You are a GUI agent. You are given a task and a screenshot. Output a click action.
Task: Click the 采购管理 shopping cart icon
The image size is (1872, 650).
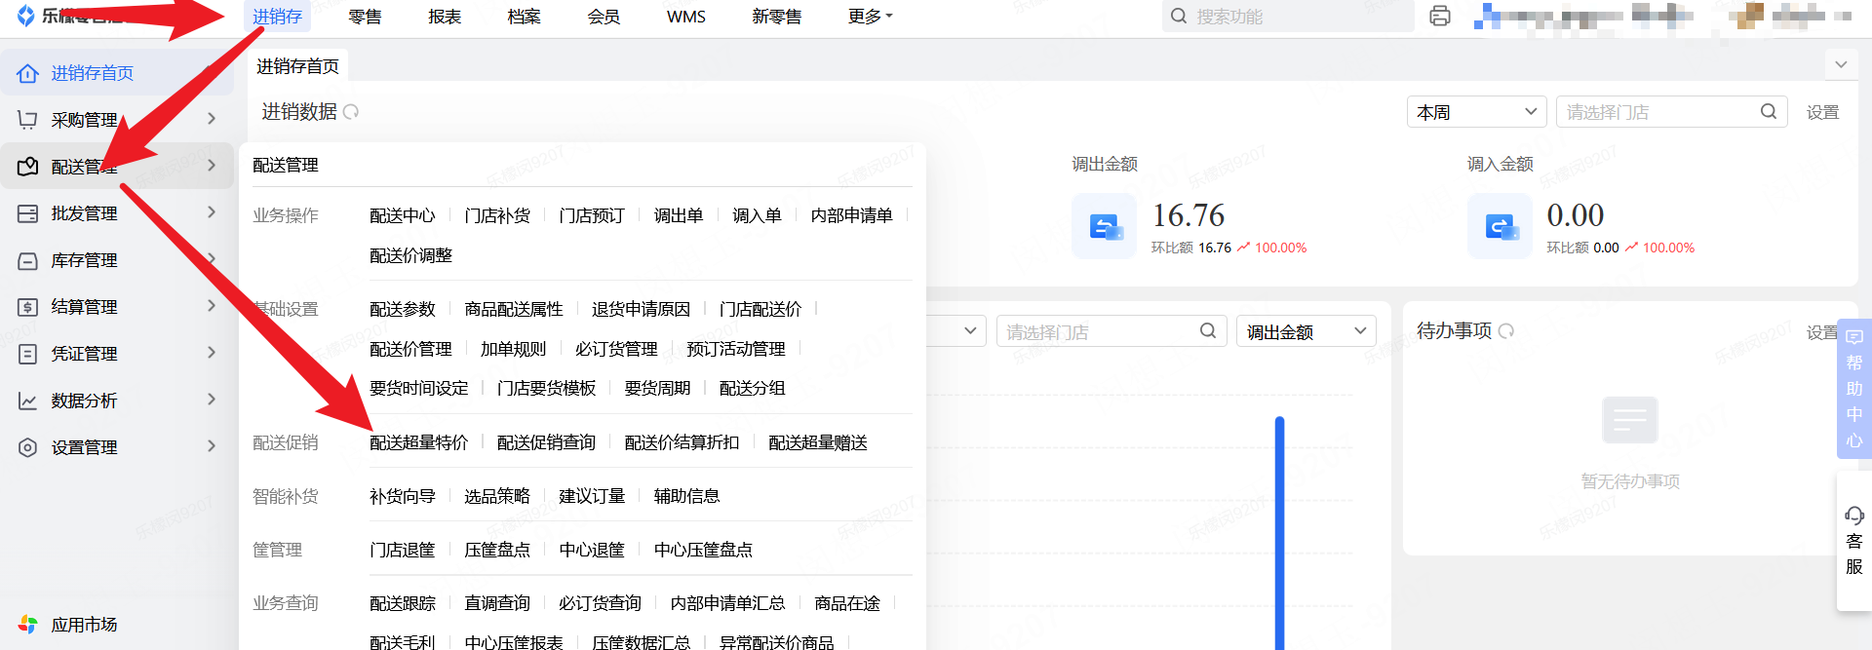click(27, 119)
